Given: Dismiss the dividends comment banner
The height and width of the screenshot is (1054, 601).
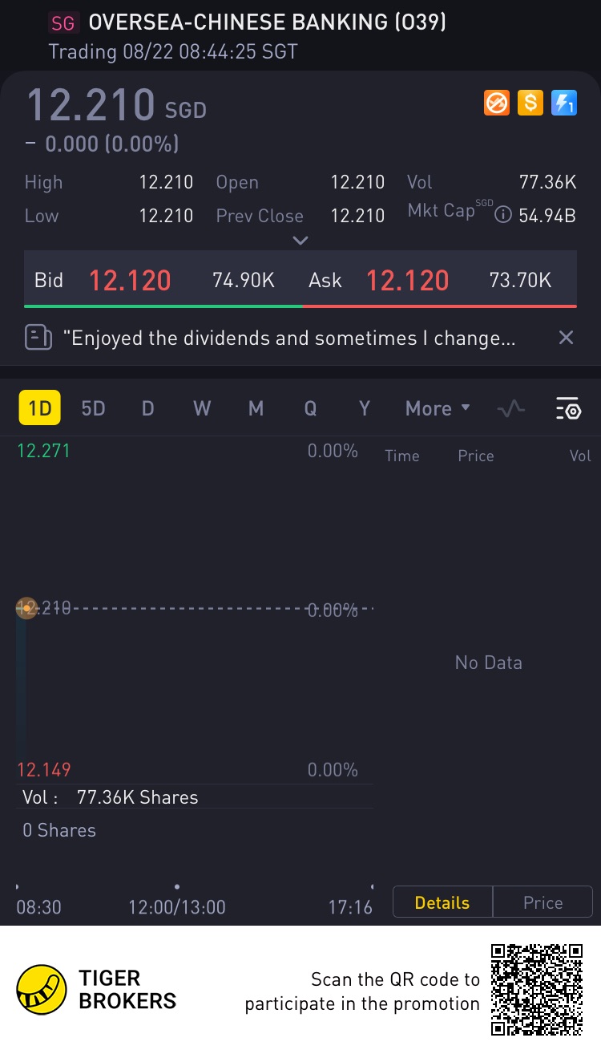Looking at the screenshot, I should [566, 337].
